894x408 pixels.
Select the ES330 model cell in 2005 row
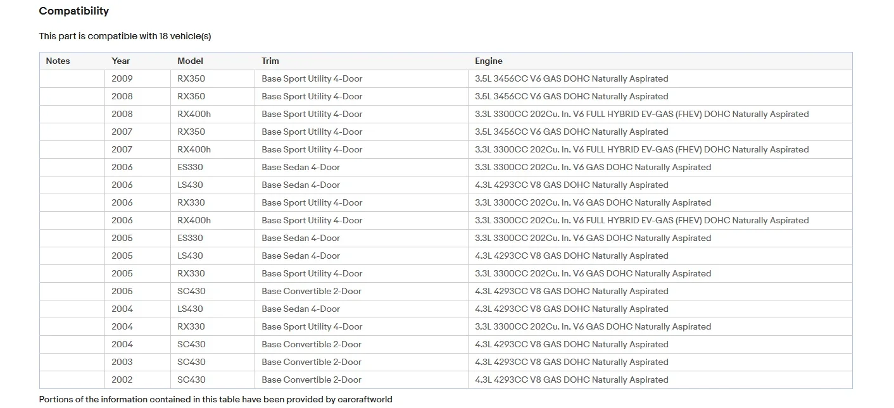tap(213, 238)
